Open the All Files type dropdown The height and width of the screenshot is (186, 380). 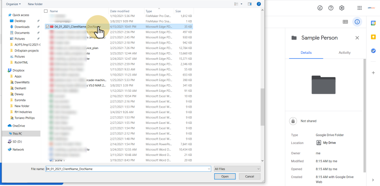pos(237,169)
